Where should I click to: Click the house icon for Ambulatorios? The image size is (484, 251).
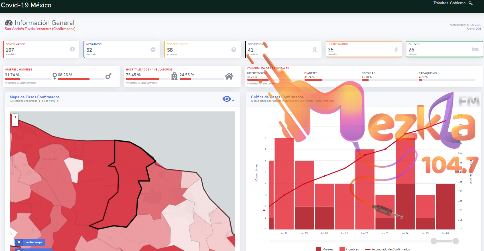point(229,76)
